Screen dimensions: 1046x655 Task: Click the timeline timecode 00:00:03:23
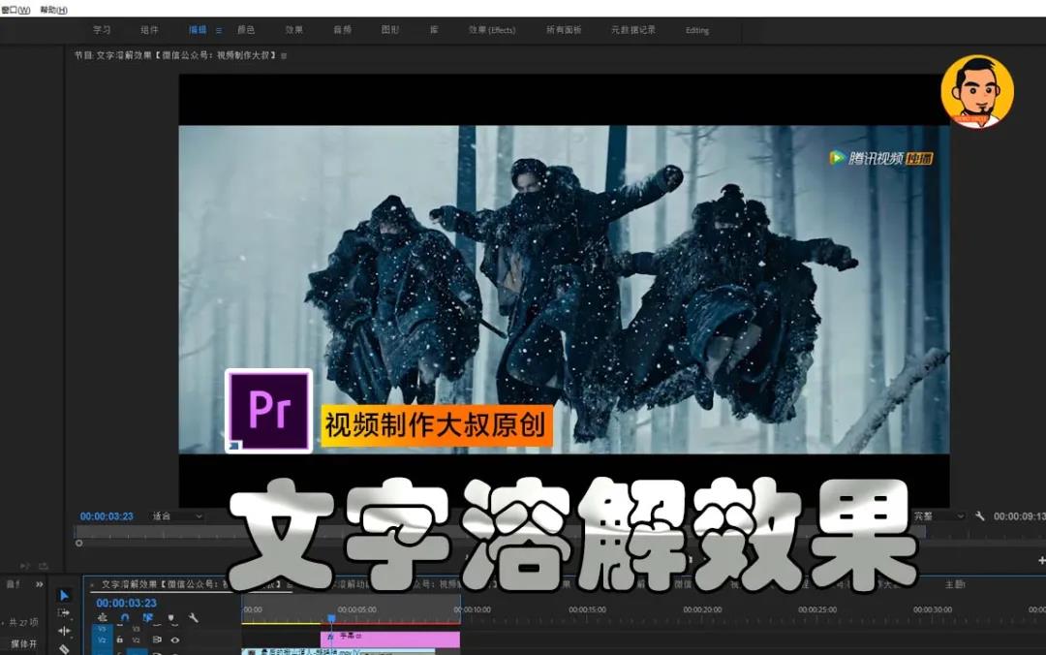coord(126,603)
